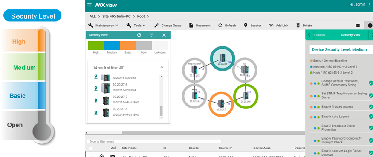Click the chevron after Root in the breadcrumb
The height and width of the screenshot is (157, 373).
click(148, 17)
